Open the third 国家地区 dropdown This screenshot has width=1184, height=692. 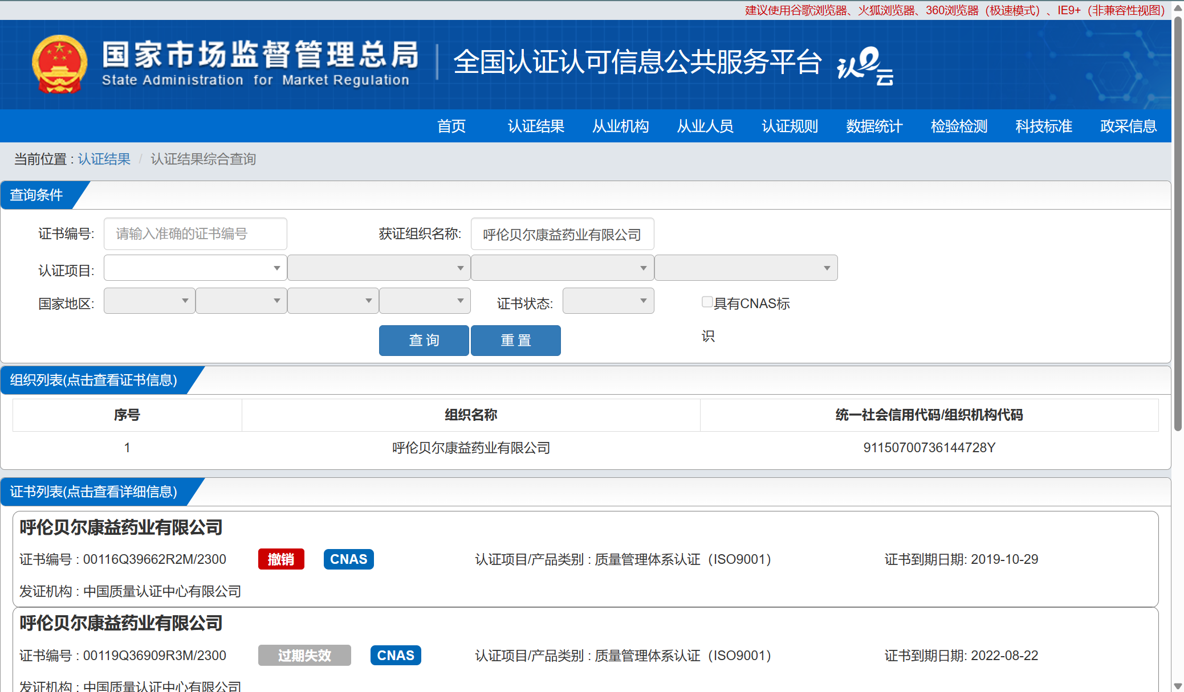coord(333,301)
